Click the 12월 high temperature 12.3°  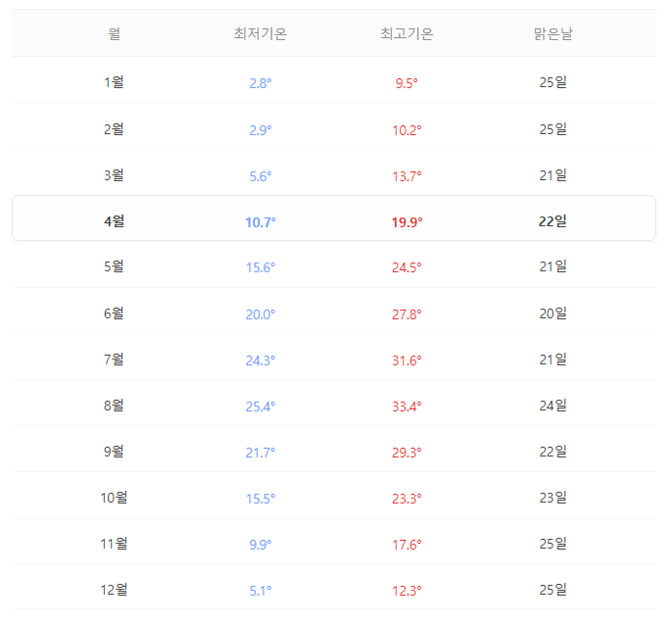pos(407,591)
